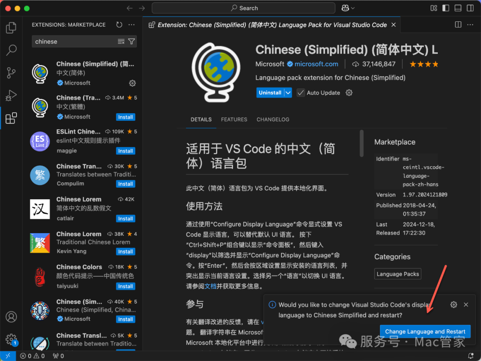Expand the Uninstall button dropdown arrow
This screenshot has height=361, width=481.
click(x=288, y=93)
